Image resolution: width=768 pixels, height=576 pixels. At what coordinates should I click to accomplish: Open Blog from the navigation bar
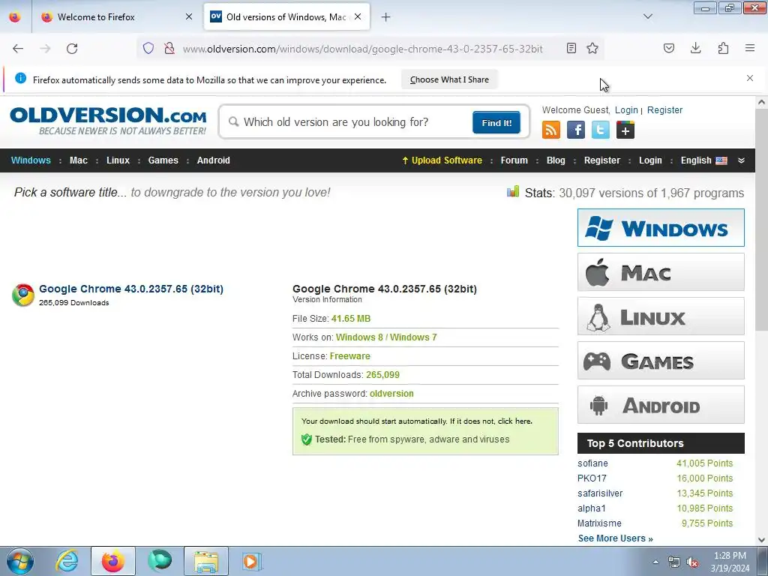(x=556, y=160)
